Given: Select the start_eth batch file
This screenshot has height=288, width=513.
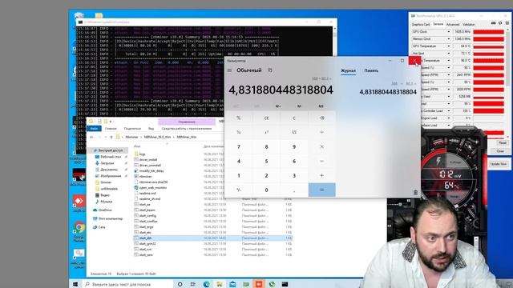Looking at the screenshot, I should pyautogui.click(x=212, y=238).
